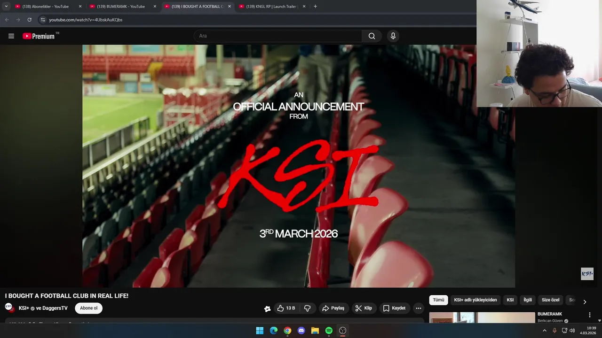
Task: Open options menu for BUMERAMK video
Action: pyautogui.click(x=590, y=315)
